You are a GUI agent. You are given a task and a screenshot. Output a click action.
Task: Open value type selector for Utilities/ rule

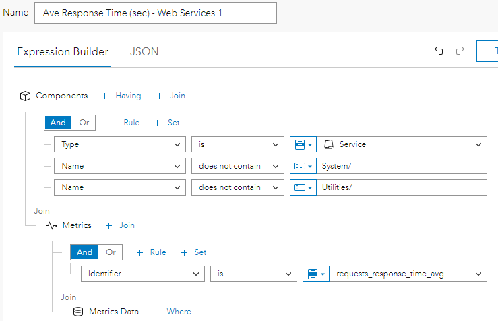[303, 187]
